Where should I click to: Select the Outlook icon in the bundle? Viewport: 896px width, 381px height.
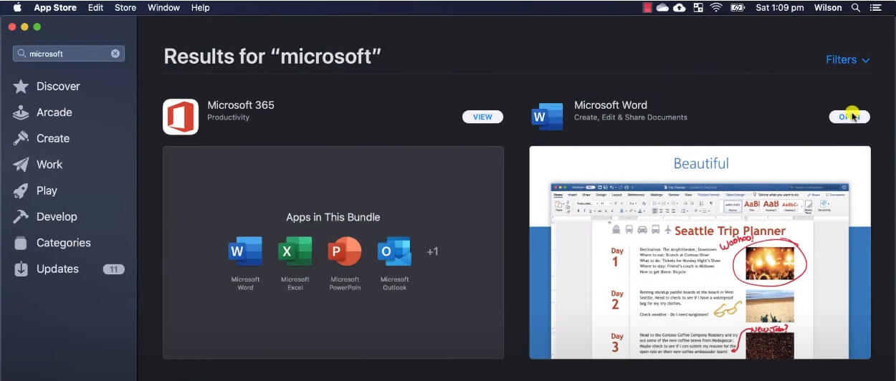click(394, 251)
